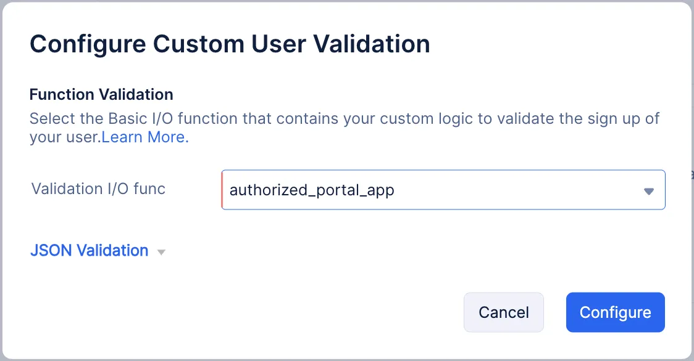Click authorized_portal_app text in the selector
This screenshot has height=361, width=694.
click(311, 190)
